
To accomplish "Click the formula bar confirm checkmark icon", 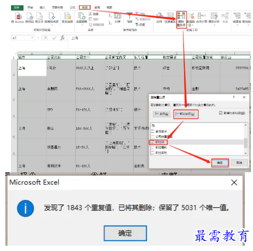I will [54, 38].
